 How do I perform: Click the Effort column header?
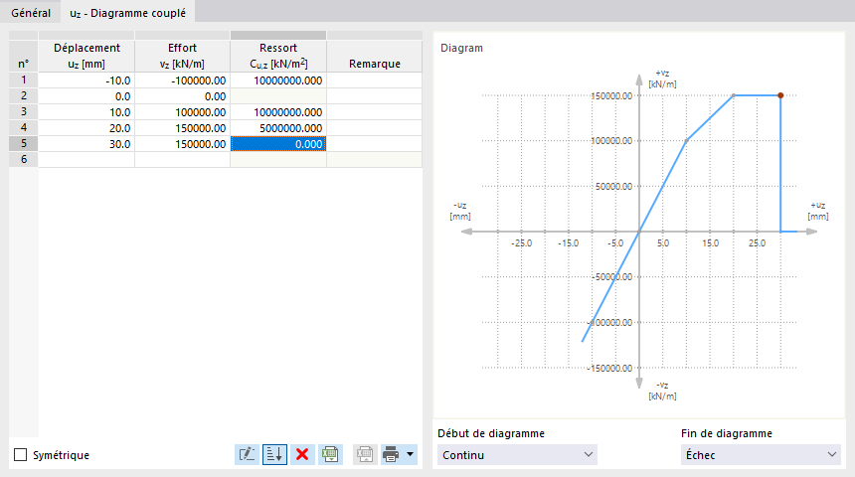(182, 56)
